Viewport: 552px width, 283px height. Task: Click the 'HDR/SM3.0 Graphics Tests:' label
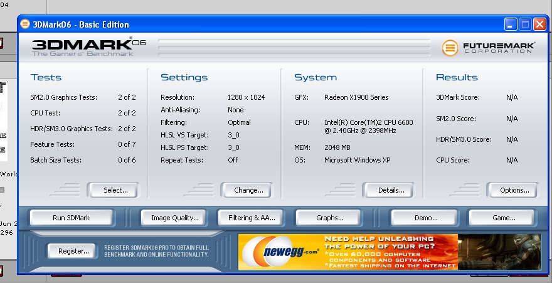[x=72, y=129]
